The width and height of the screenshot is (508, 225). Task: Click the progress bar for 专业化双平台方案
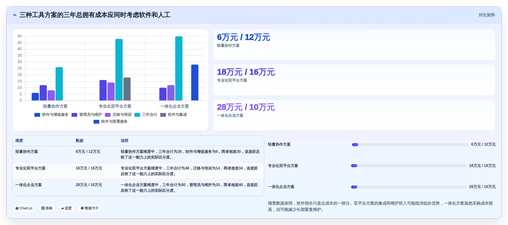[409, 166]
